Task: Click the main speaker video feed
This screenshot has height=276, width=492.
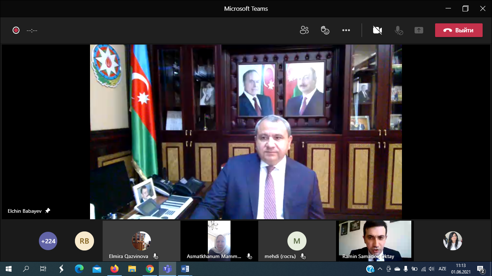Action: (246, 132)
